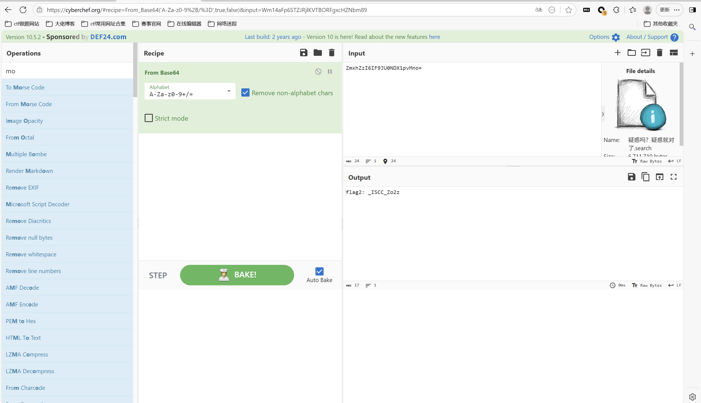
Task: Open About / Support help icon
Action: coord(674,37)
